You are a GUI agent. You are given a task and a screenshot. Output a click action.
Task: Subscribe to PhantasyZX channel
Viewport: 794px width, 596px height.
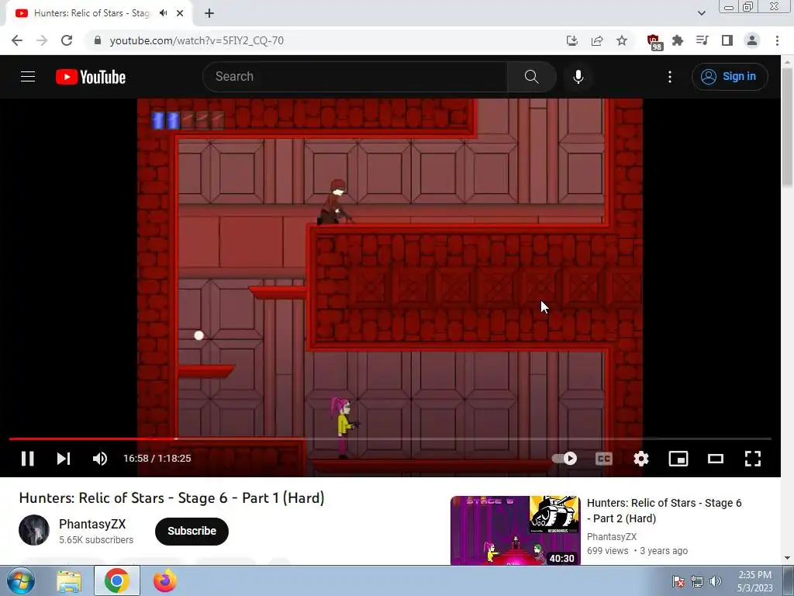[x=192, y=531]
